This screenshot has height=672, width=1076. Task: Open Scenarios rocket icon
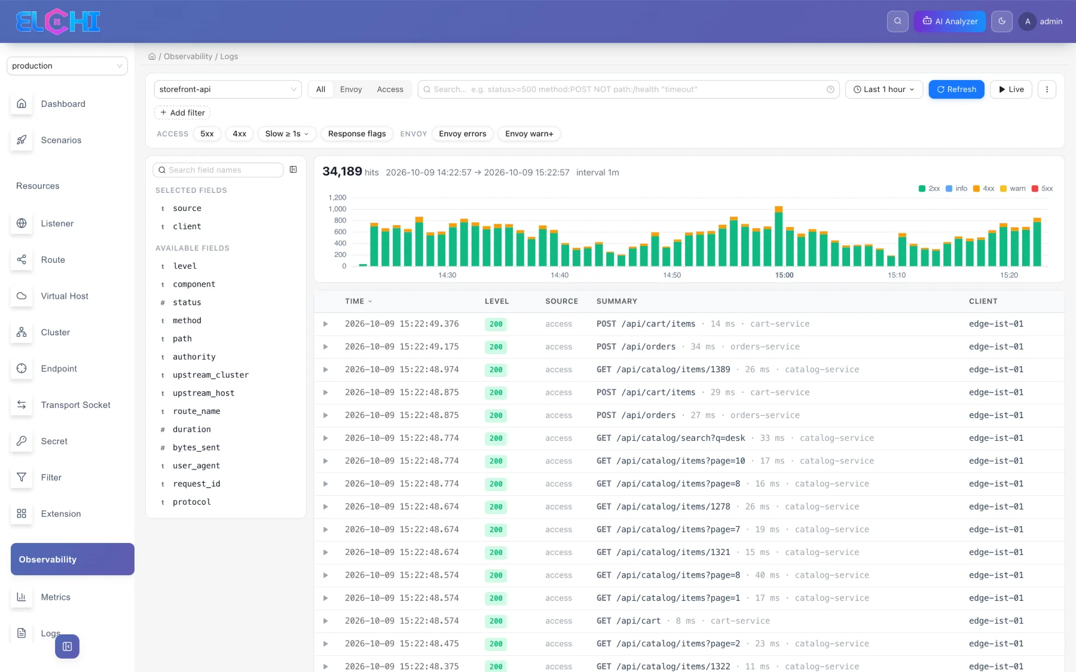click(22, 140)
